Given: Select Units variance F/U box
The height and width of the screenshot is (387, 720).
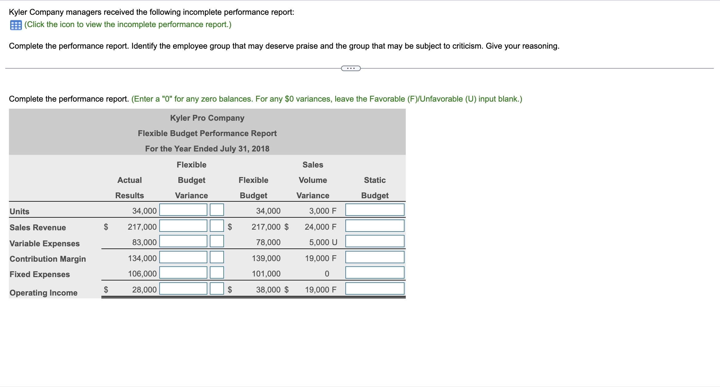Looking at the screenshot, I should coord(217,210).
